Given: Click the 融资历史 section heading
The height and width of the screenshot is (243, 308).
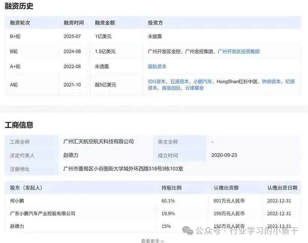Looking at the screenshot, I should tap(19, 6).
